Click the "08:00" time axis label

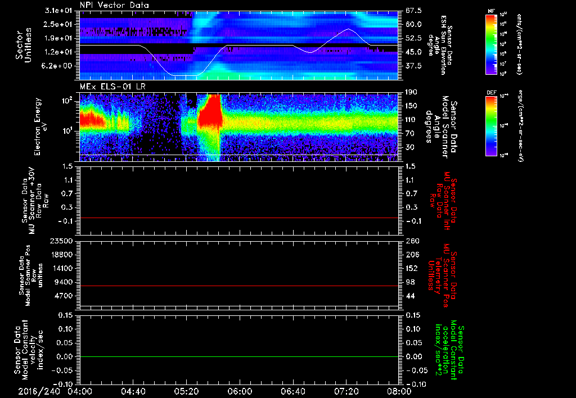(399, 391)
